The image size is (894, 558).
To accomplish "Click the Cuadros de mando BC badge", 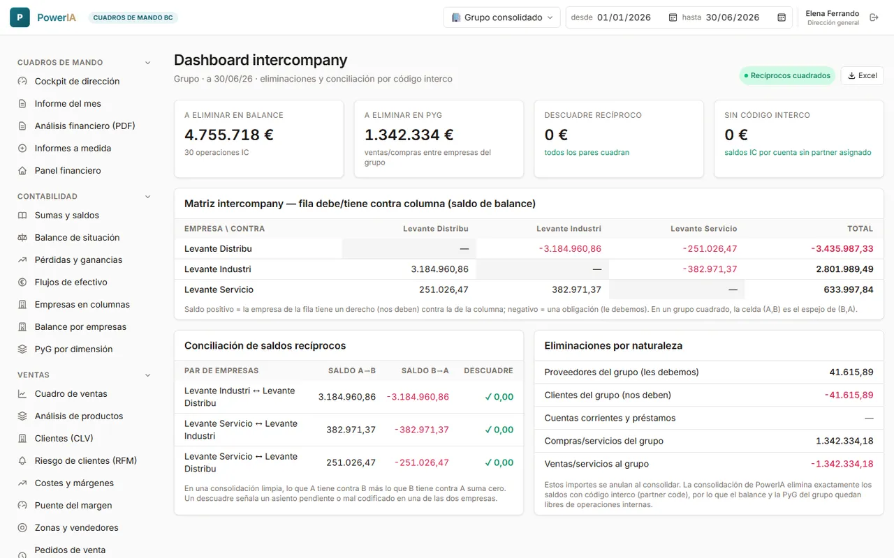I will 133,17.
